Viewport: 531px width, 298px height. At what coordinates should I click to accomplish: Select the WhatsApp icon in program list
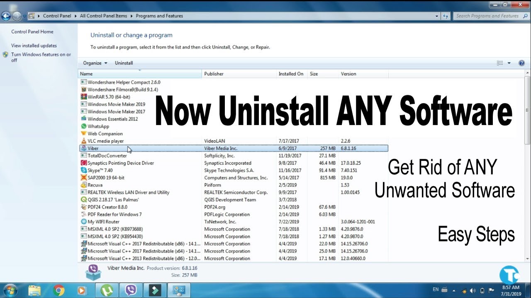click(x=84, y=126)
